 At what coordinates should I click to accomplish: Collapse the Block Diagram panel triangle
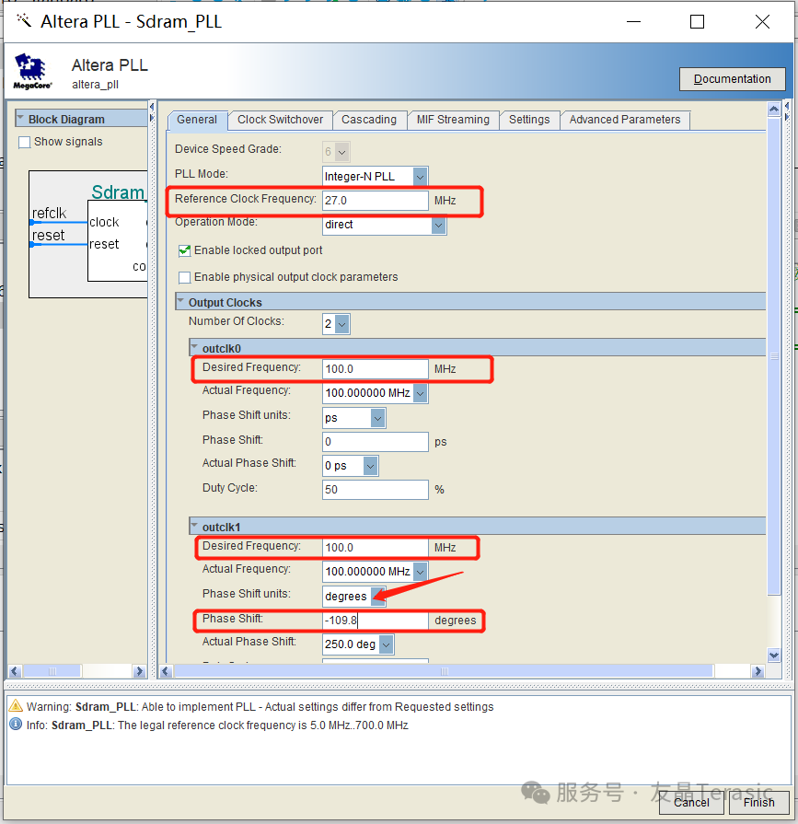tap(21, 119)
